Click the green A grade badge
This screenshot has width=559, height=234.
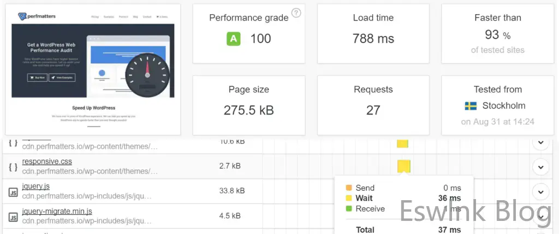point(234,39)
